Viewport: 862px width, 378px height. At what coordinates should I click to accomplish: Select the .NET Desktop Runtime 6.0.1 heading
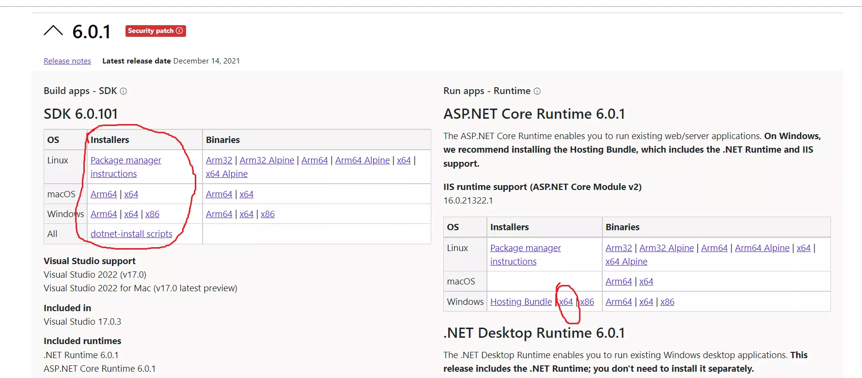pyautogui.click(x=534, y=333)
